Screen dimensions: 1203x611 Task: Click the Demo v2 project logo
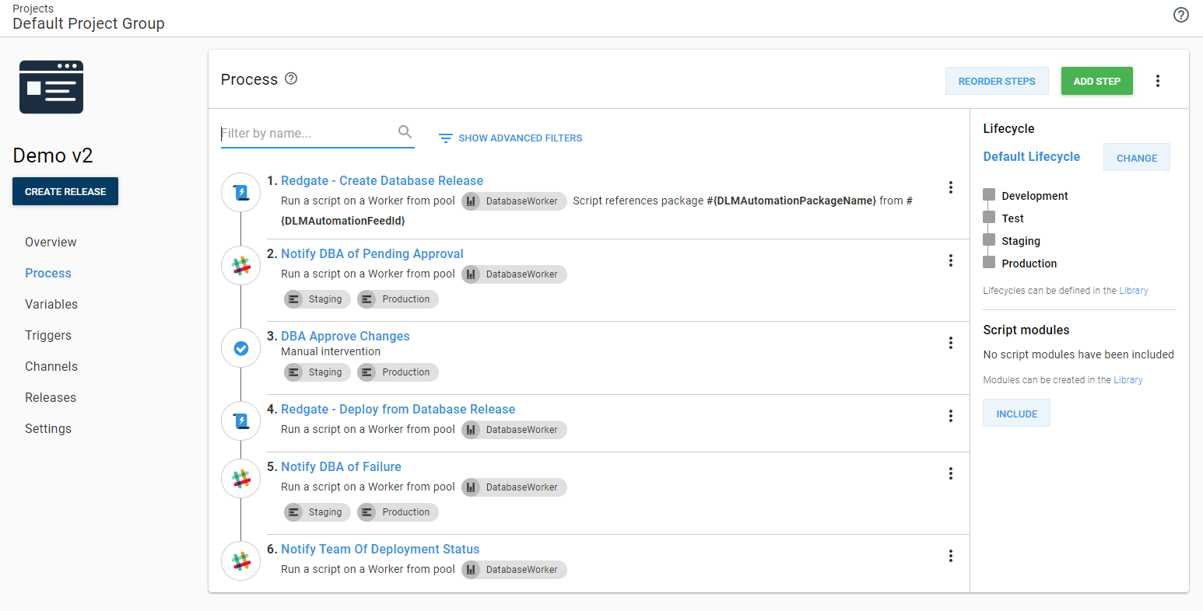(x=51, y=87)
